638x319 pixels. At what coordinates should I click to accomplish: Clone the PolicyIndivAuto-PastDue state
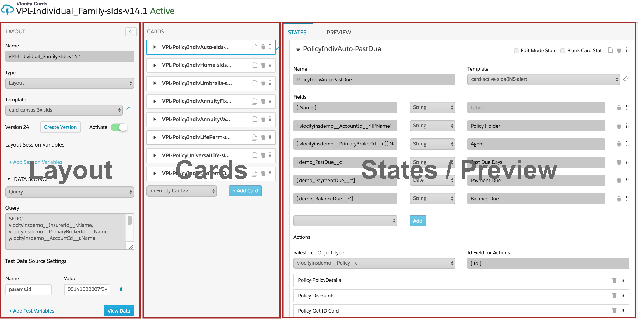[610, 50]
